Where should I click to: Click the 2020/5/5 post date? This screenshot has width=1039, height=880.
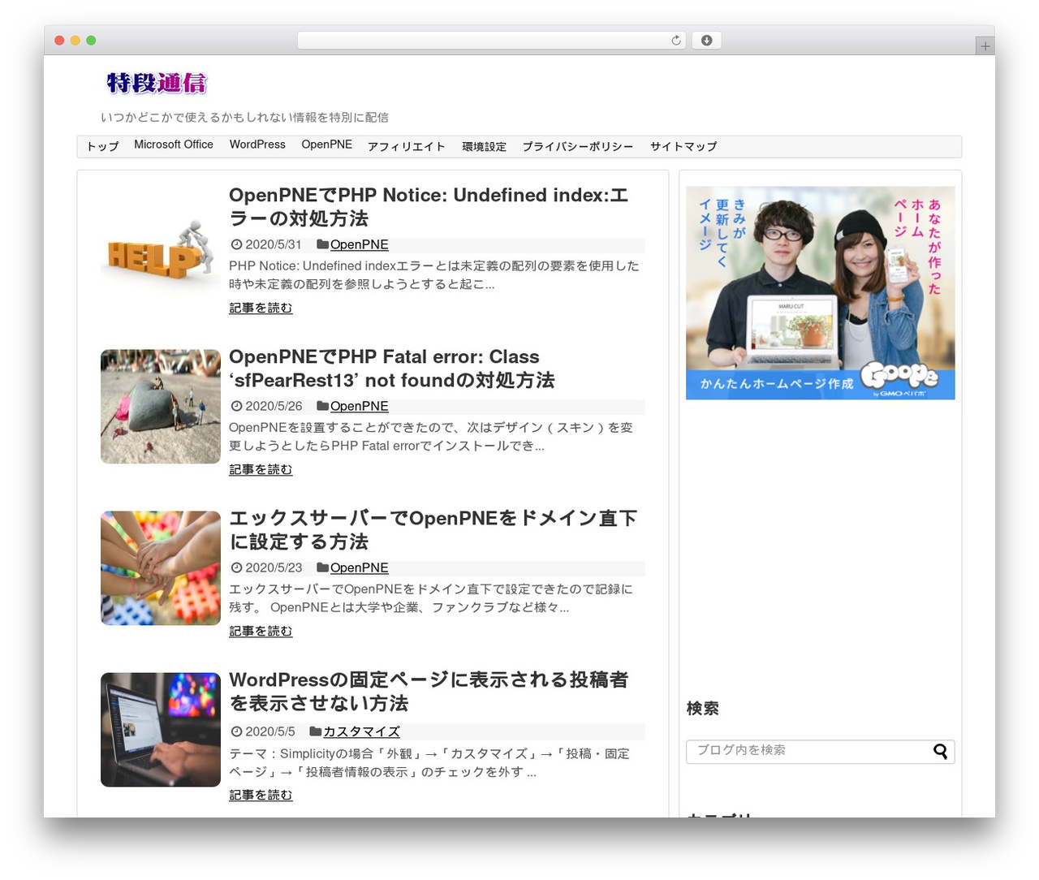(x=269, y=731)
